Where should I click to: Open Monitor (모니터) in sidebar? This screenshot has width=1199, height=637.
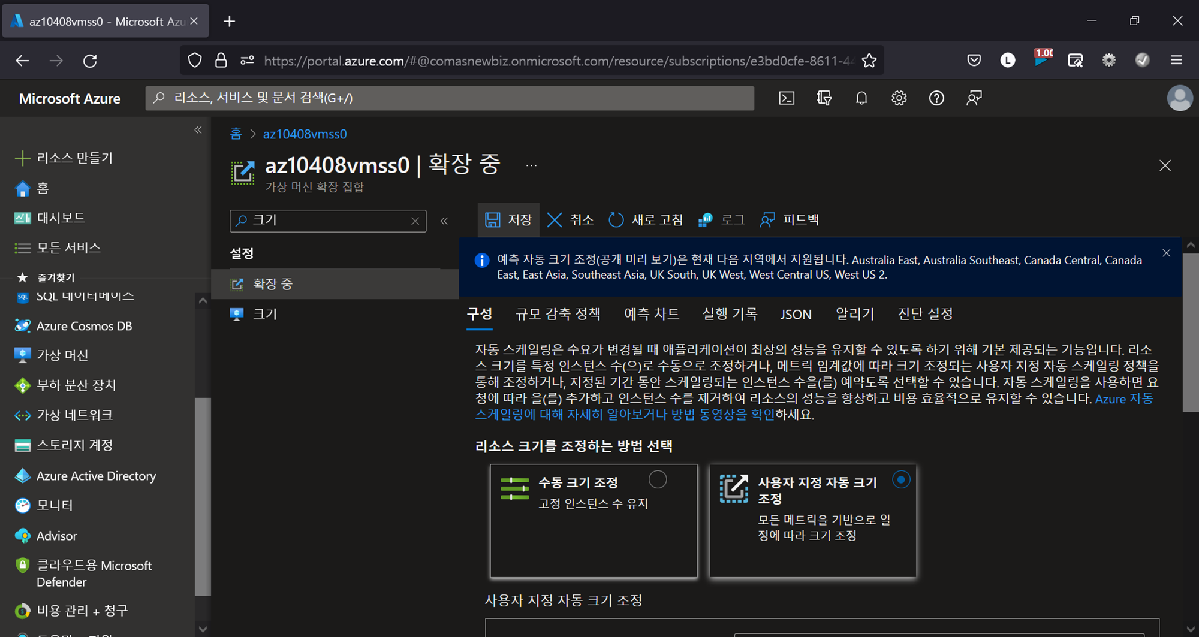pos(44,506)
